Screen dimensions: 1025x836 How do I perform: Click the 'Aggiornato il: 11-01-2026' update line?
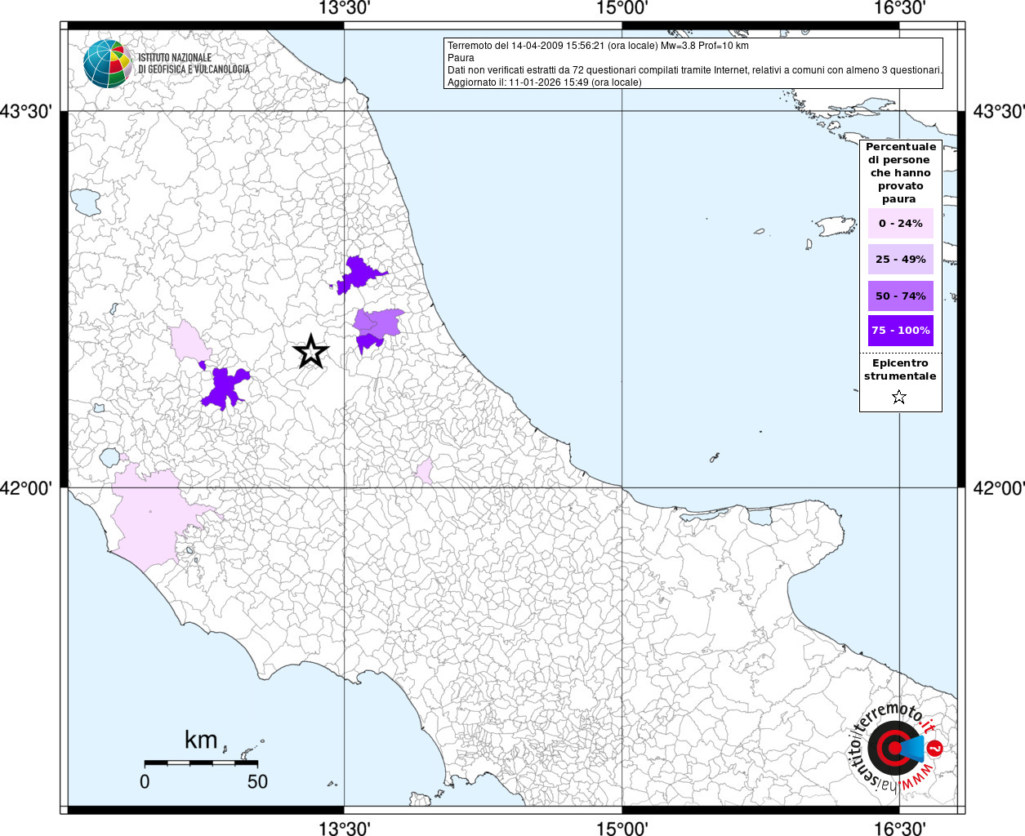click(544, 82)
